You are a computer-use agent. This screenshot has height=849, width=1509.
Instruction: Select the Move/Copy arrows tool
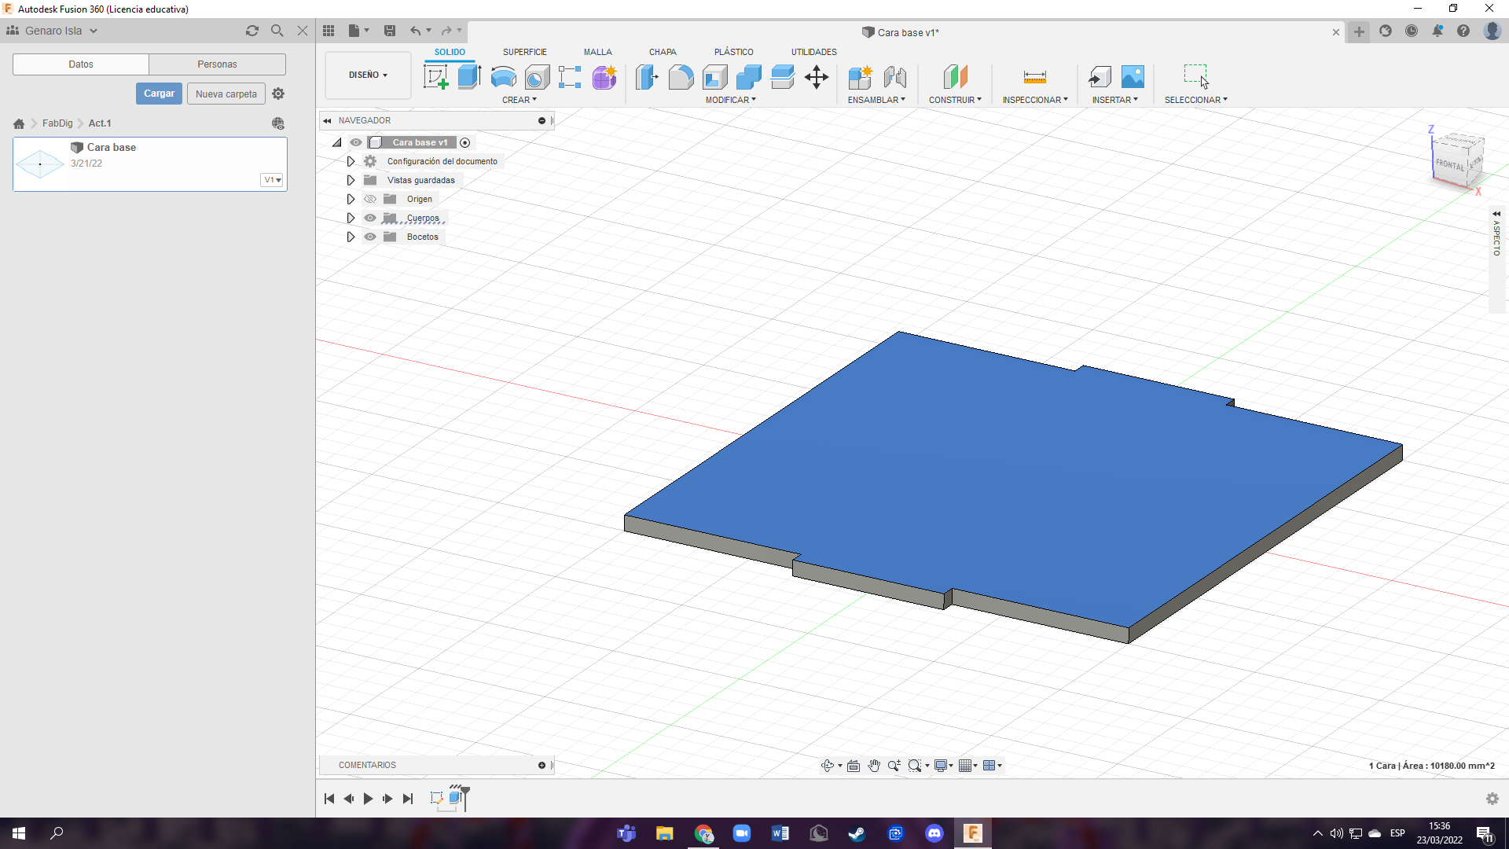[x=817, y=77]
